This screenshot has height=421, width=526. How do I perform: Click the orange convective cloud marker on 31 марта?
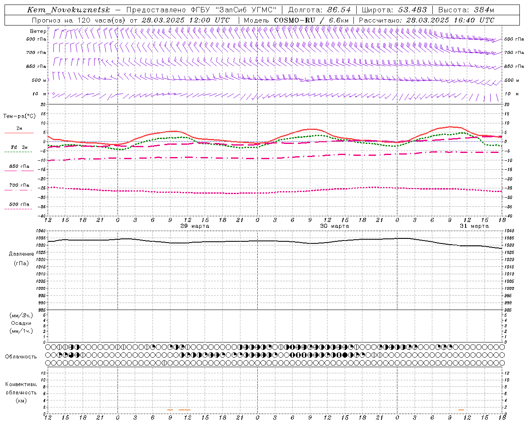(x=461, y=410)
